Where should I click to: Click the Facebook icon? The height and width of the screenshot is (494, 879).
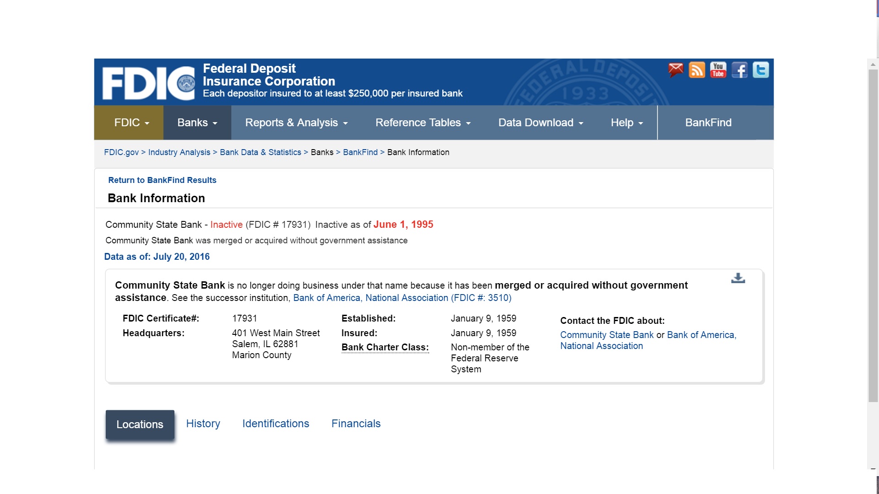coord(739,70)
